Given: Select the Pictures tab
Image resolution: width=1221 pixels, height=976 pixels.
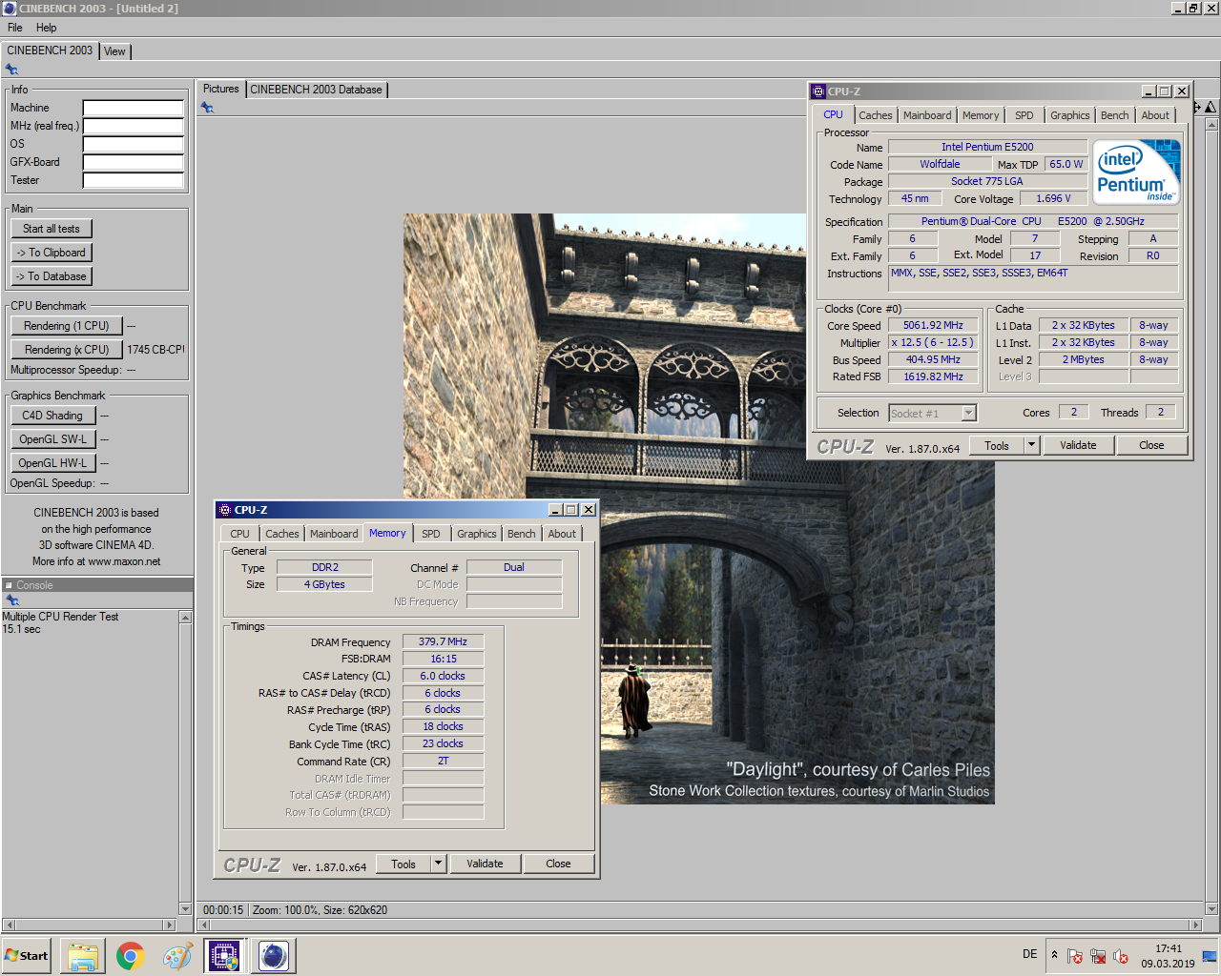Looking at the screenshot, I should tap(221, 89).
